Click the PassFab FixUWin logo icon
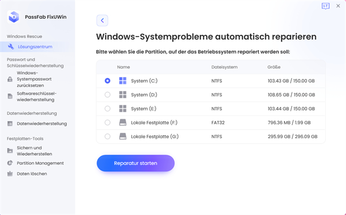346x215 pixels. click(x=14, y=17)
